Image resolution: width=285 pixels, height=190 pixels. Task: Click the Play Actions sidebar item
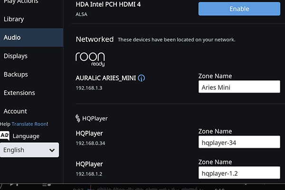coord(21,2)
